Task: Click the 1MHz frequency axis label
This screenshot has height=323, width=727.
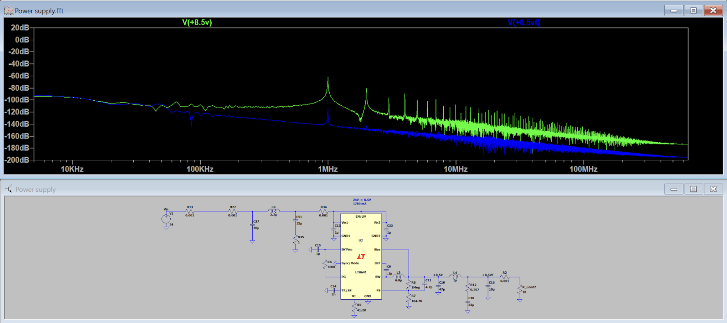Action: click(x=328, y=169)
